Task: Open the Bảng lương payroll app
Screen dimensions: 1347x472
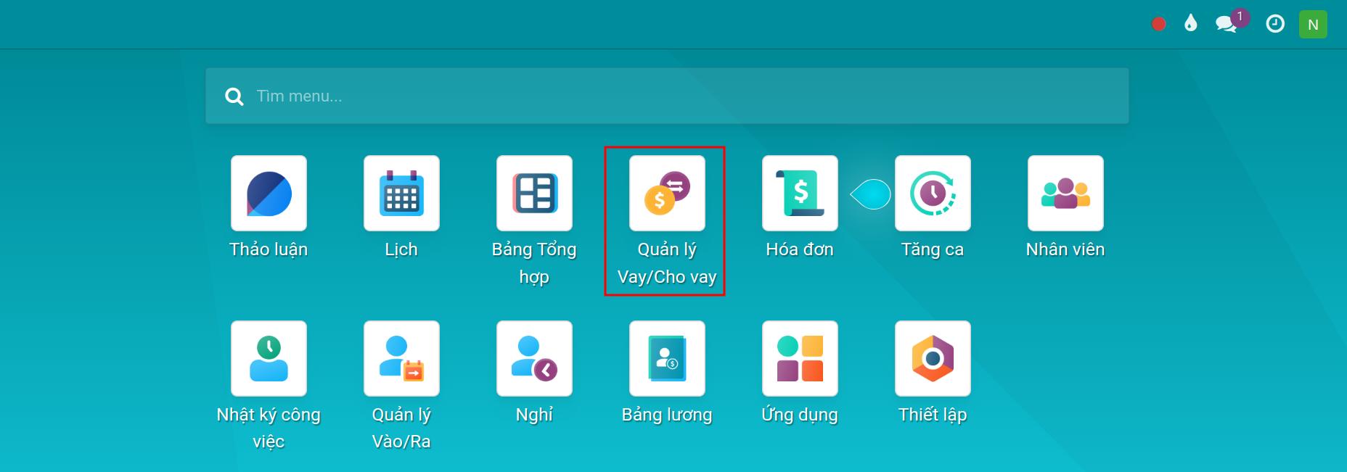Action: 667,358
